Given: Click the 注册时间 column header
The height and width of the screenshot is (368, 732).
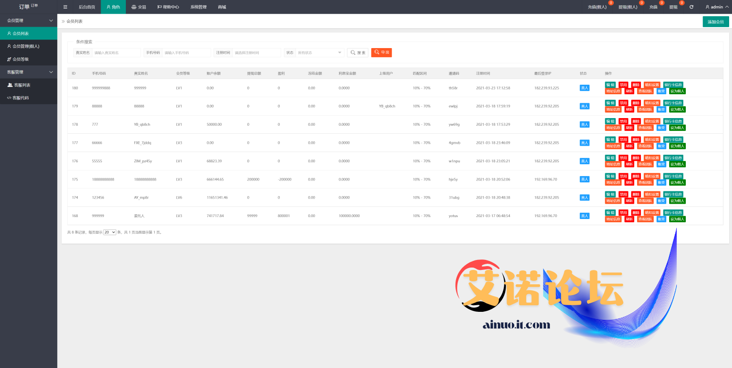Looking at the screenshot, I should pyautogui.click(x=483, y=73).
